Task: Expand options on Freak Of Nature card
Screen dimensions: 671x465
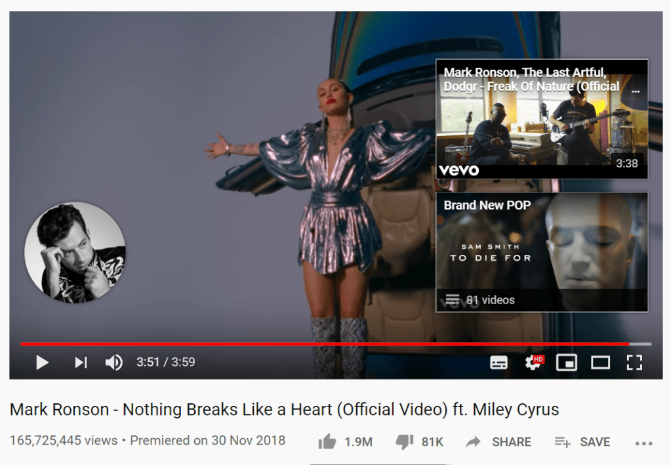Action: tap(636, 91)
